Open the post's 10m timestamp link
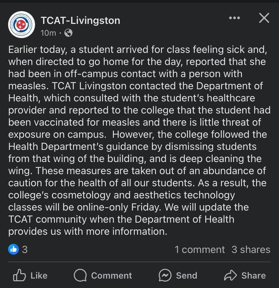279x288 pixels. [48, 33]
